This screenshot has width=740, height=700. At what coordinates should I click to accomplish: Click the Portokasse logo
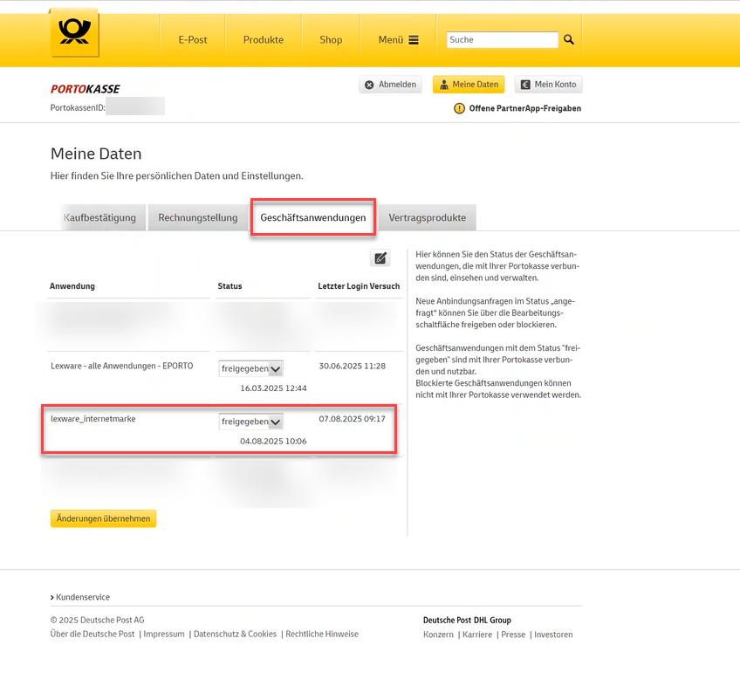tap(86, 89)
